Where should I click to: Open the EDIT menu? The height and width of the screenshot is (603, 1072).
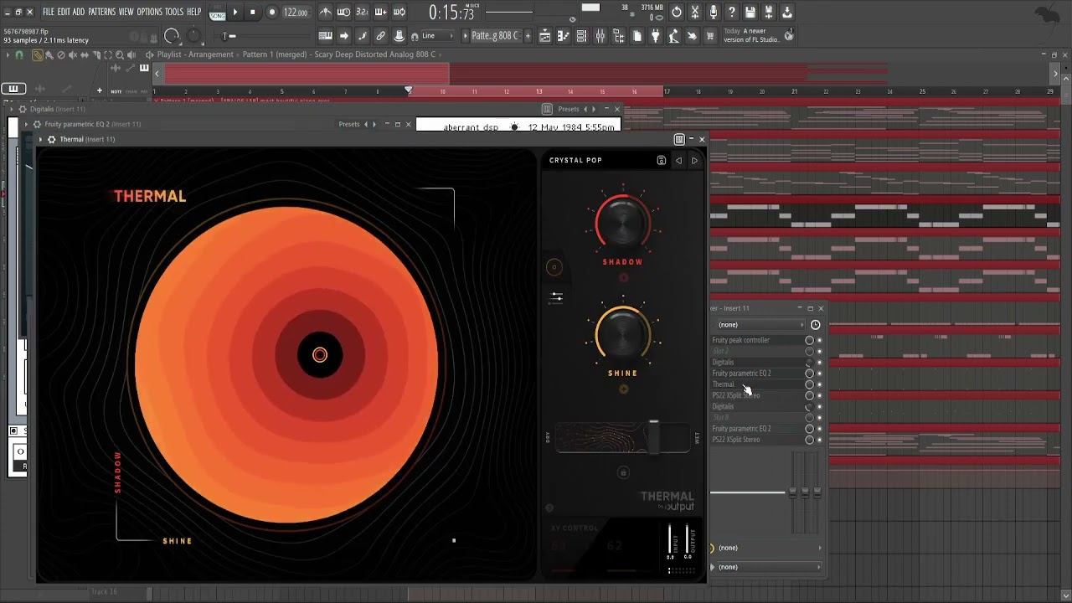[64, 12]
